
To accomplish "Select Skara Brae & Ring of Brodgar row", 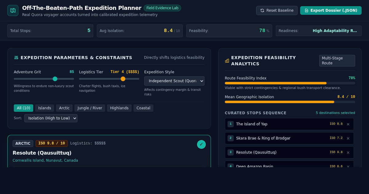I will [289, 138].
